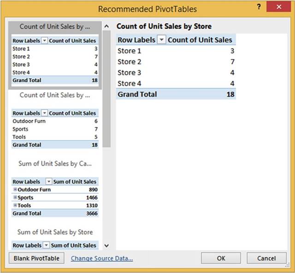This screenshot has width=295, height=273.
Task: Click the Count of Unit Sales header in the large preview
Action: pos(200,40)
